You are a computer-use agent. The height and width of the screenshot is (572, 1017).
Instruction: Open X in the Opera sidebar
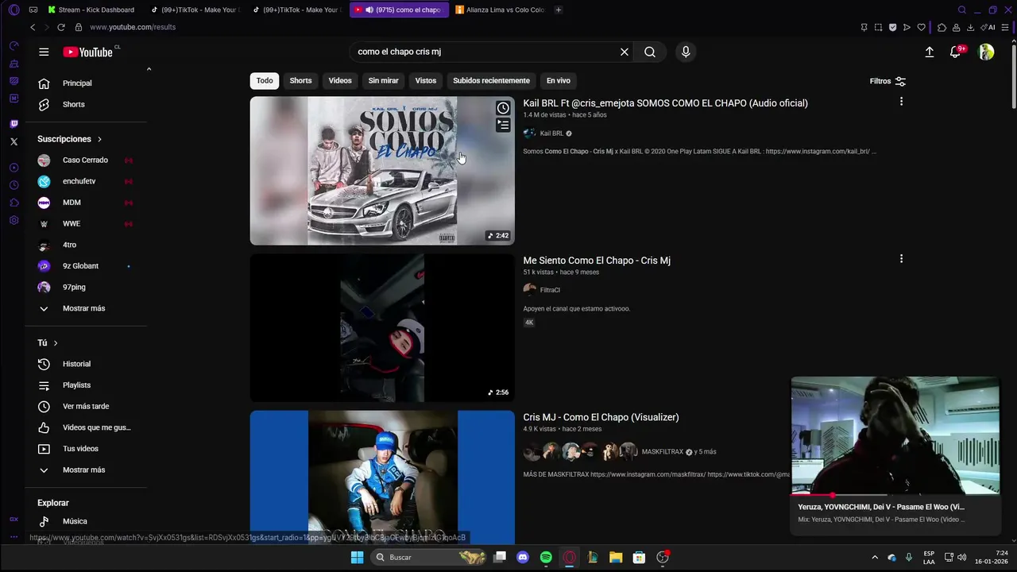14,141
